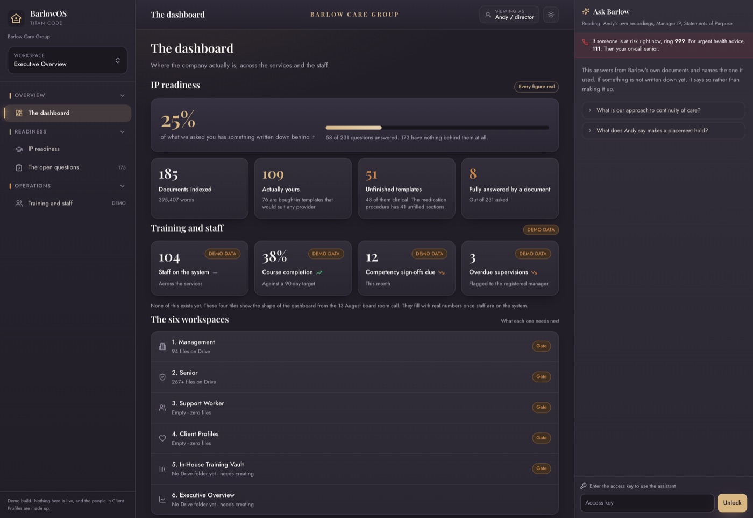This screenshot has width=753, height=518.
Task: Toggle the light/dark theme sun icon
Action: 551,15
